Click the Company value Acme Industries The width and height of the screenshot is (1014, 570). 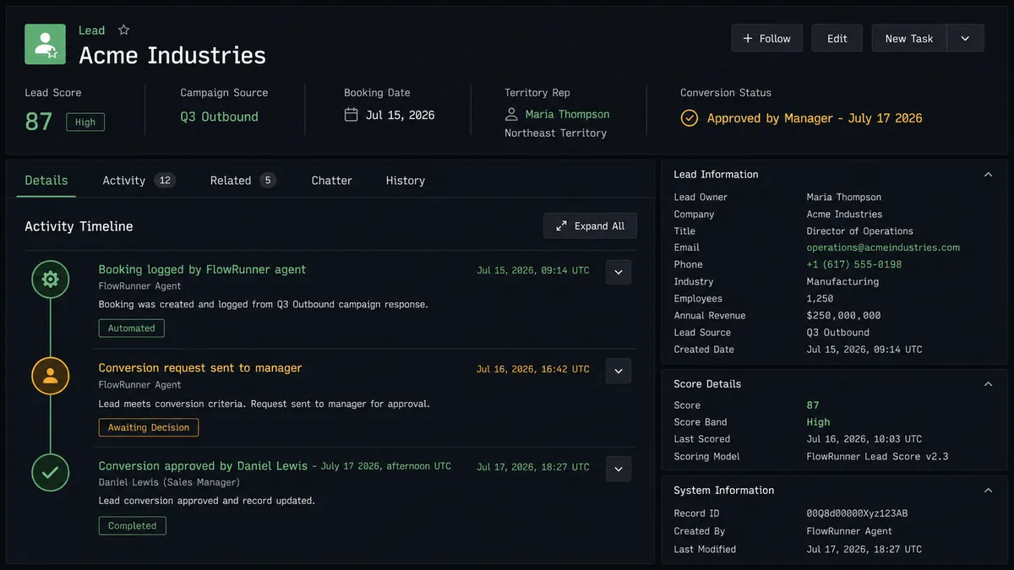coord(844,214)
